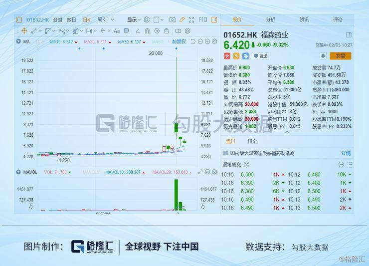This screenshot has height=266, width=369.
Task: Select the range extent tool
Action: pos(89,30)
